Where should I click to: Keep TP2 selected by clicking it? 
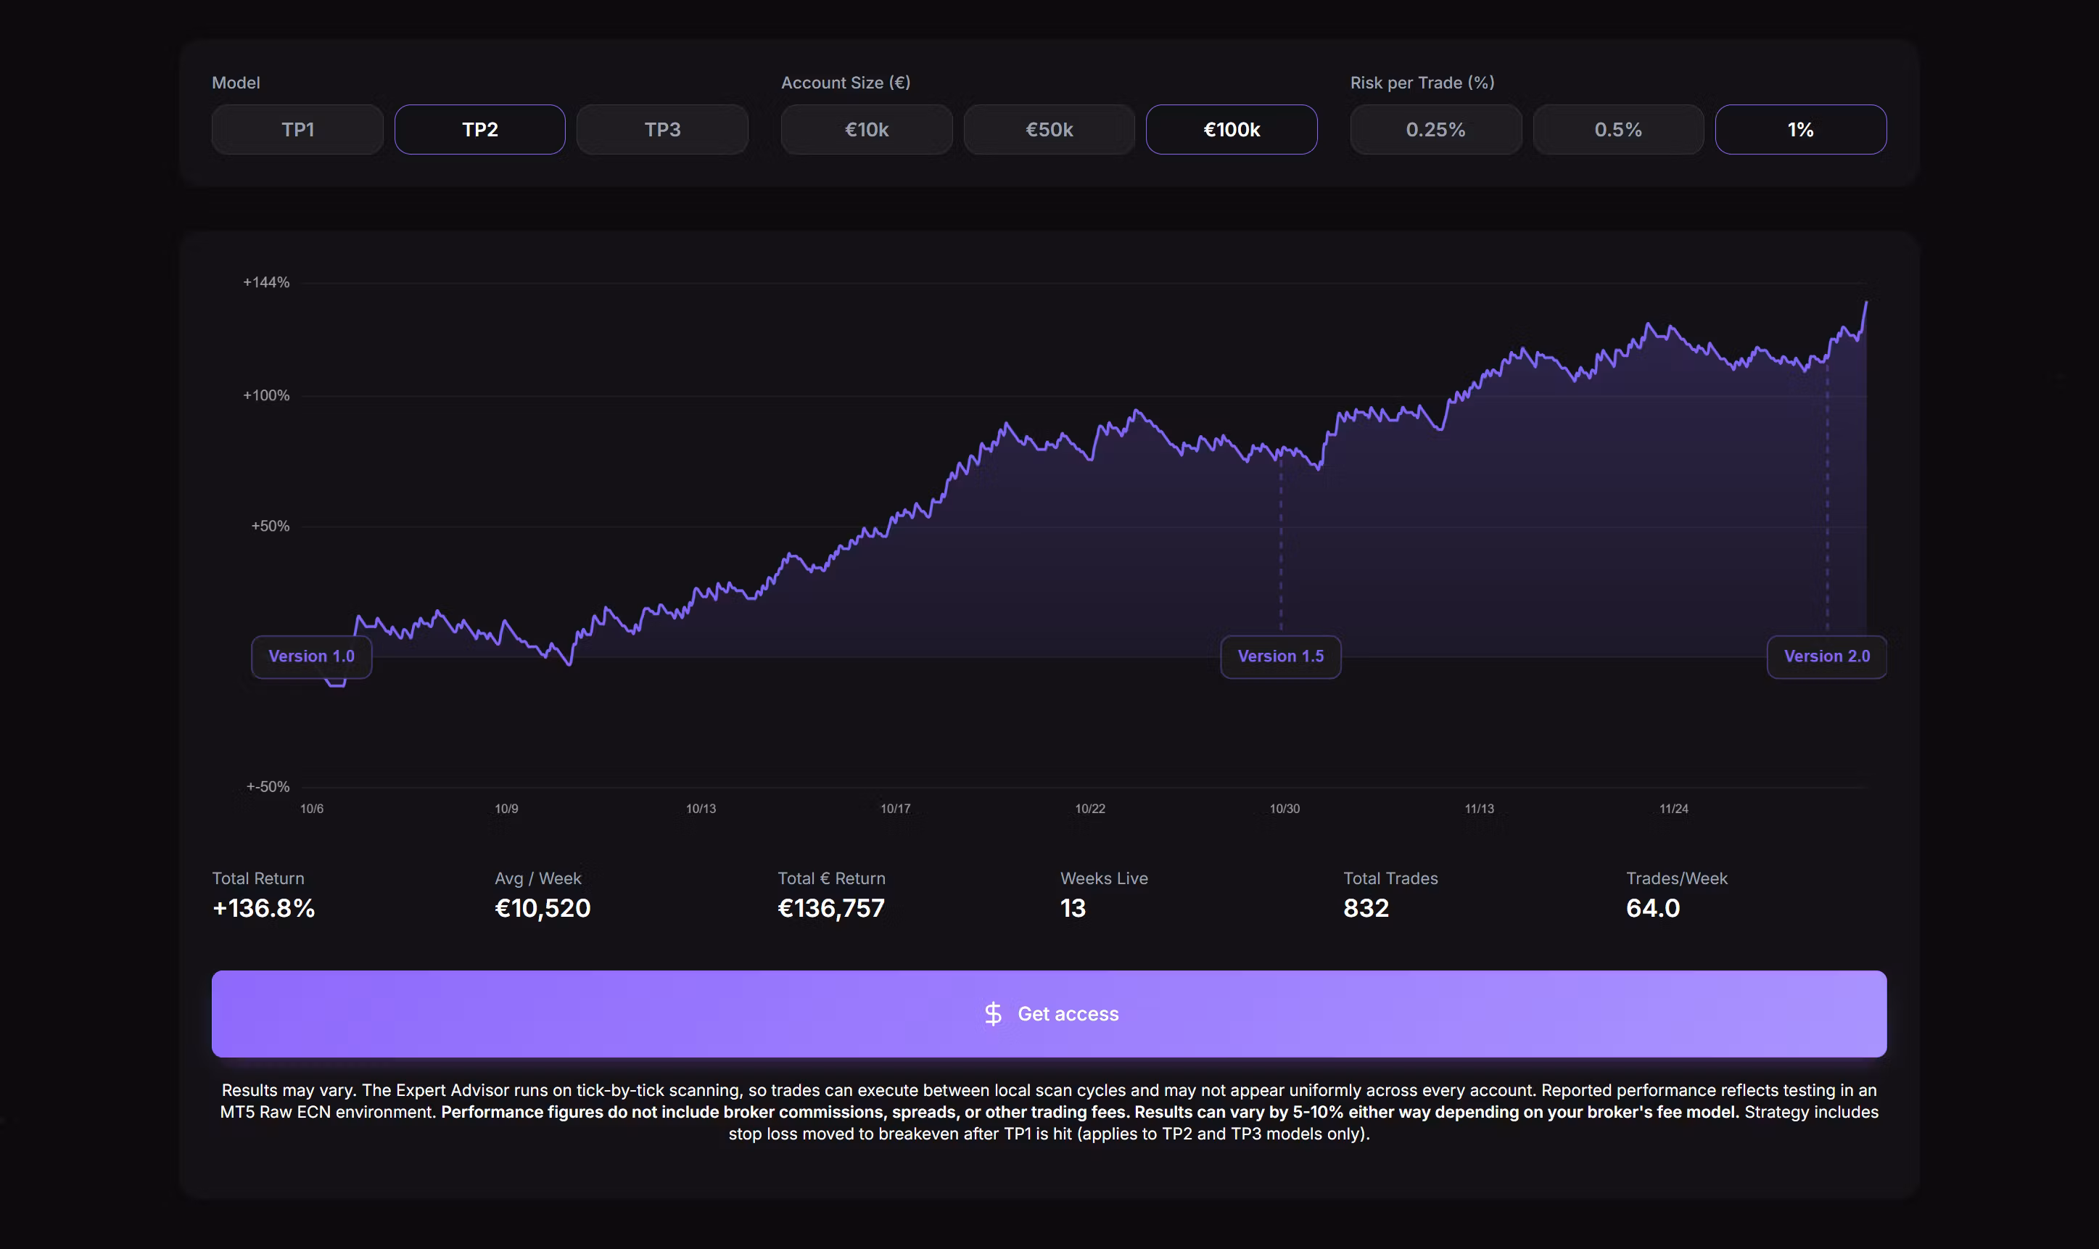(x=479, y=129)
